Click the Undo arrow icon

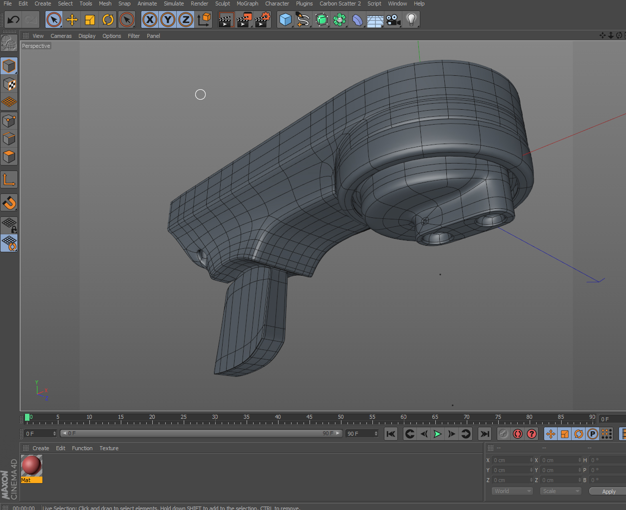pyautogui.click(x=13, y=20)
